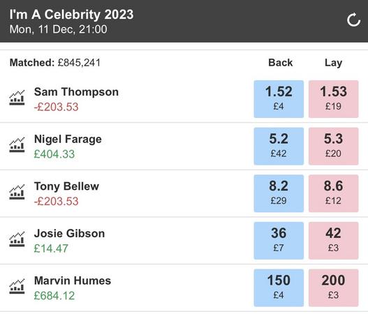The image size is (368, 314).
Task: Open Tony Bellew price chart icon
Action: [17, 192]
